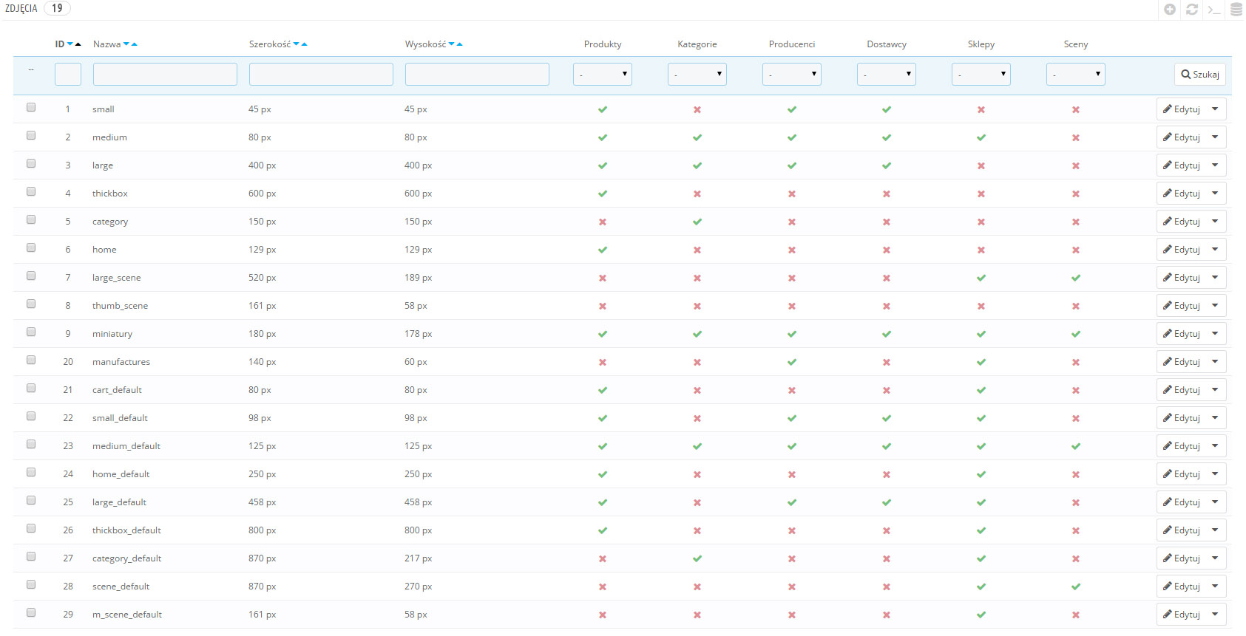Viewport: 1246px width, 636px height.
Task: Check the box beside thickbox
Action: coord(31,191)
